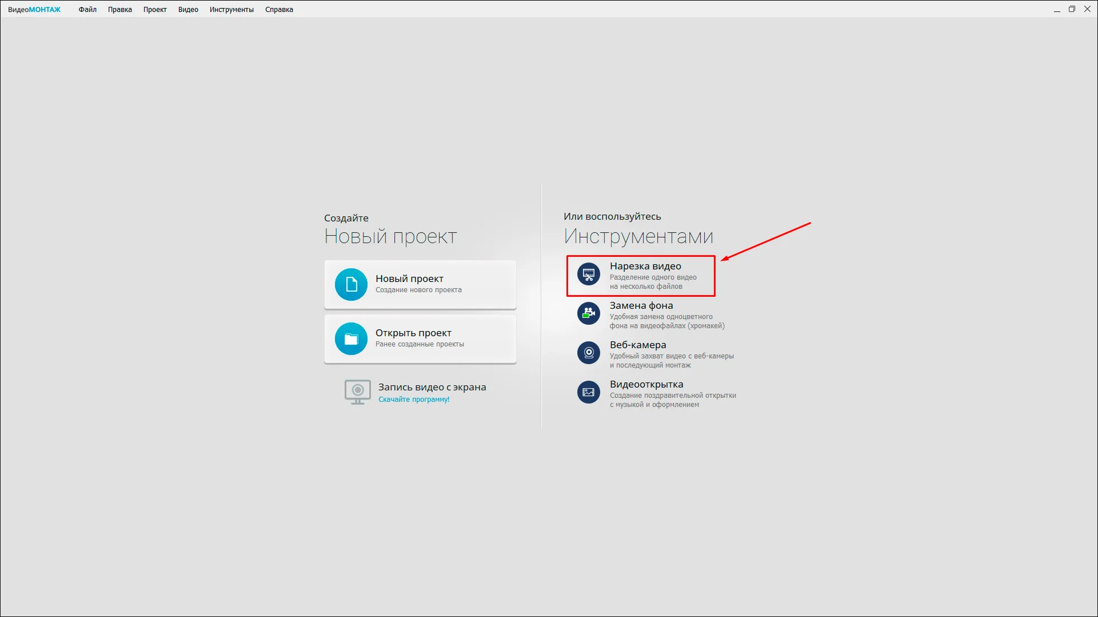Restore down the application window
The width and height of the screenshot is (1098, 617).
[x=1072, y=9]
